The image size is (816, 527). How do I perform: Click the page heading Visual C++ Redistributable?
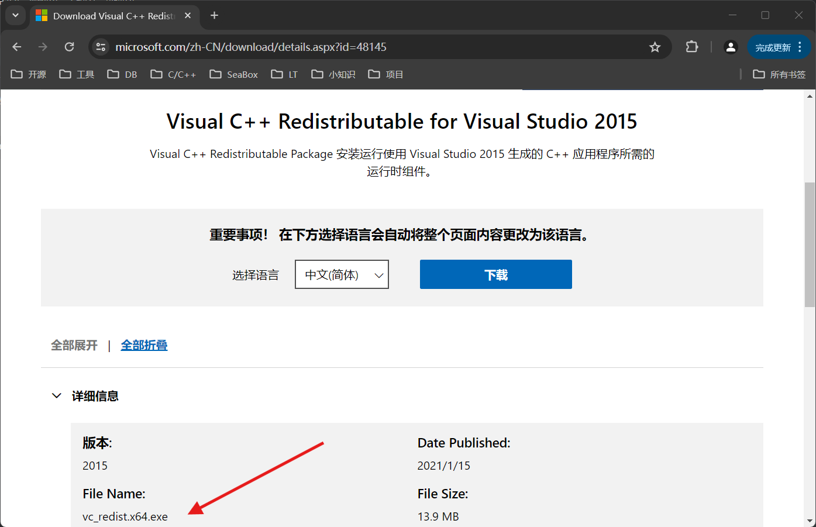(402, 121)
